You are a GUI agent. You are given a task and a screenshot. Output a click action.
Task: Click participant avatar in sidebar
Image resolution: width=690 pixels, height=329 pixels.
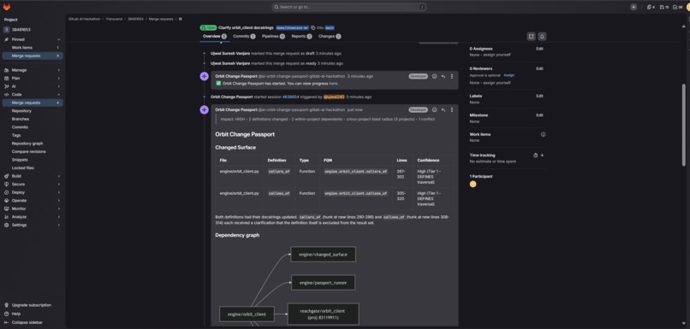tap(473, 184)
